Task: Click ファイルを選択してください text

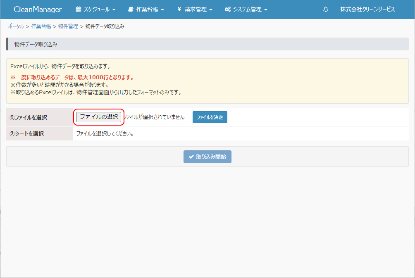Action: point(105,133)
